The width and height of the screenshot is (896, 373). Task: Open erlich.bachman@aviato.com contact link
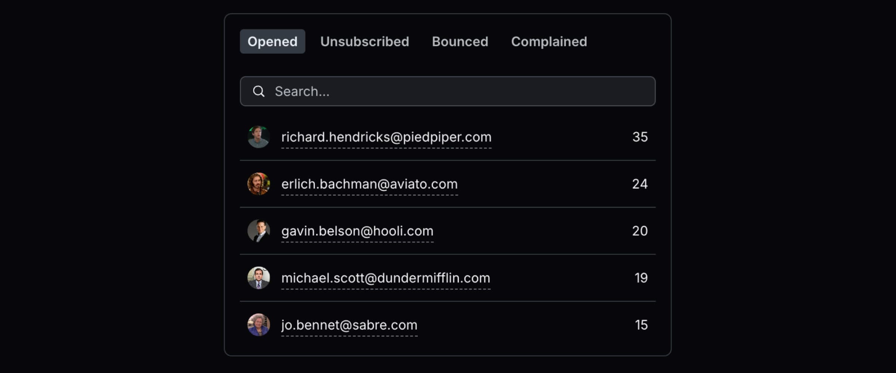(369, 184)
